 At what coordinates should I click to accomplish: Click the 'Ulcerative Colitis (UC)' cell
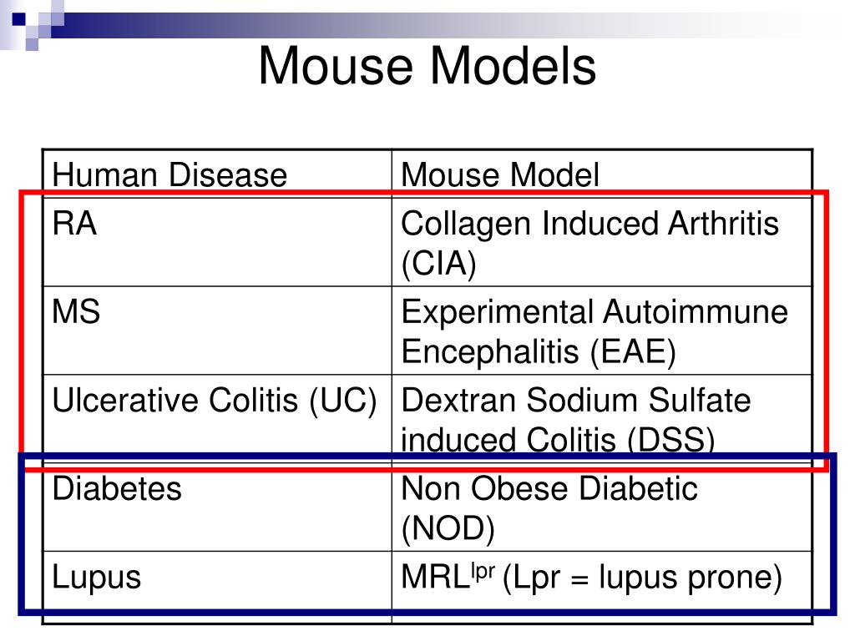click(217, 419)
